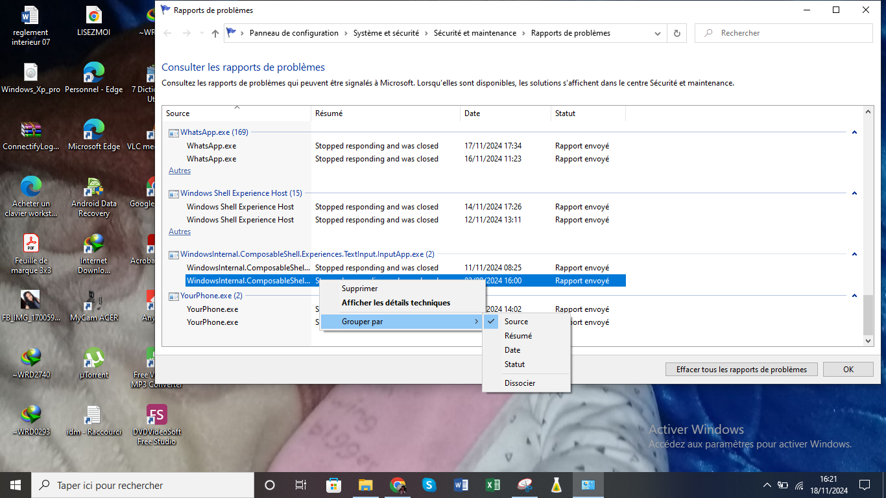
Task: Click the Up arrow beside the address bar
Action: pos(215,33)
